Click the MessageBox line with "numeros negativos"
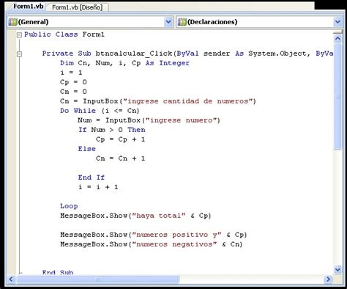Image resolution: width=347 pixels, height=289 pixels. [x=152, y=244]
